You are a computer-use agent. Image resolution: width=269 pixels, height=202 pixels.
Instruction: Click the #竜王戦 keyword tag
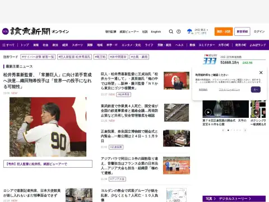(x=100, y=57)
